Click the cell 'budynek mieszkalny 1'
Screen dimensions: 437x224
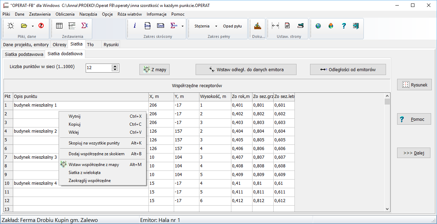tap(80, 105)
